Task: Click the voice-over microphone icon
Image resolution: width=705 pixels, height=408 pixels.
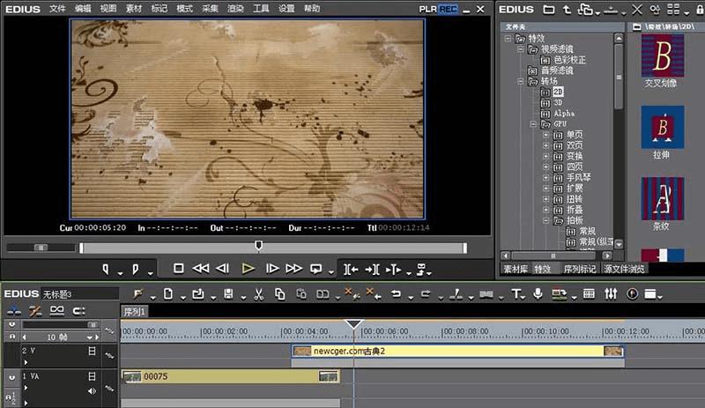Action: 537,293
